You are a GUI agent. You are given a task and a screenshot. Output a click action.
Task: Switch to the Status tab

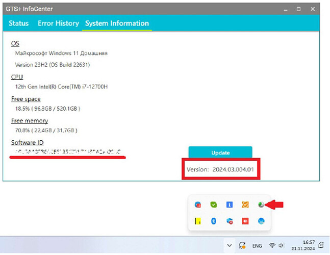19,23
